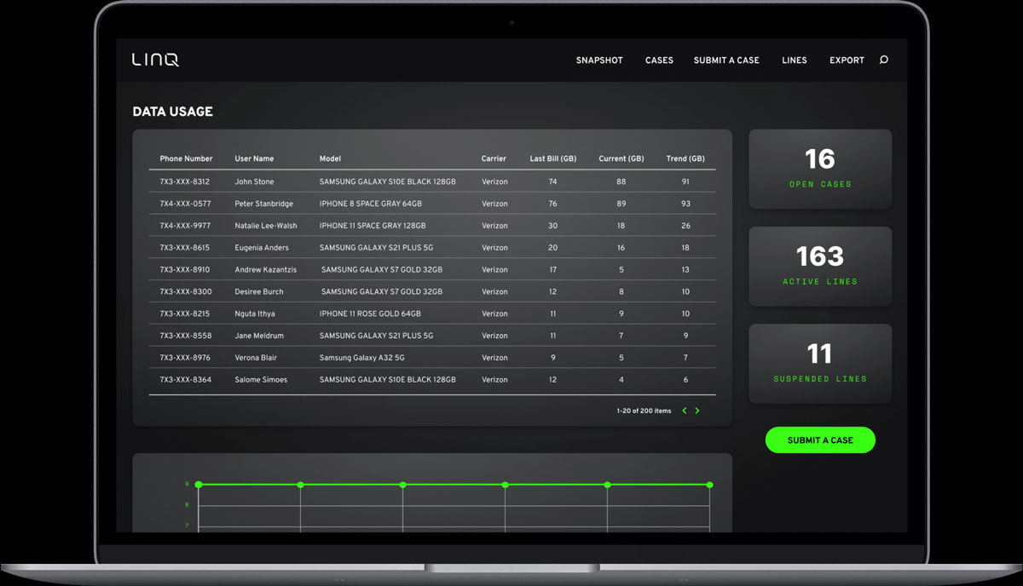Screen dimensions: 1023x586
Task: Click the LINQ logo
Action: (x=155, y=60)
